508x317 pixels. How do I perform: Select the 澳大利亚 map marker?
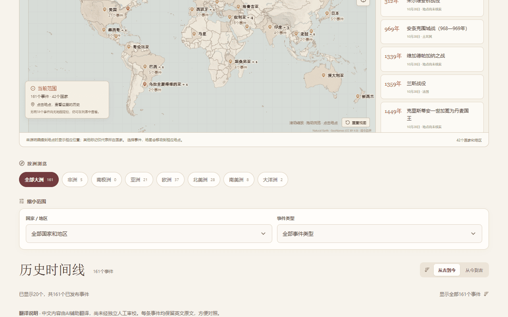(323, 75)
